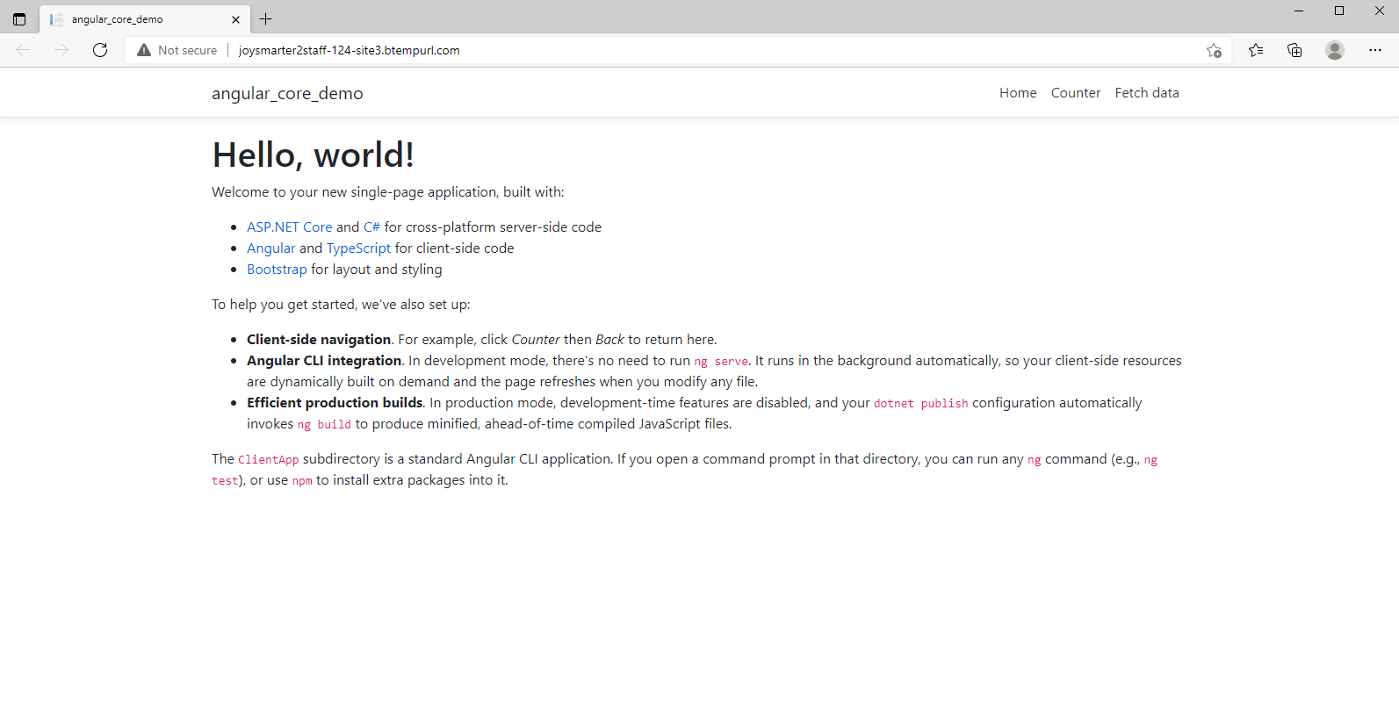Follow the C# link
Screen dimensions: 1399x705
tap(371, 227)
